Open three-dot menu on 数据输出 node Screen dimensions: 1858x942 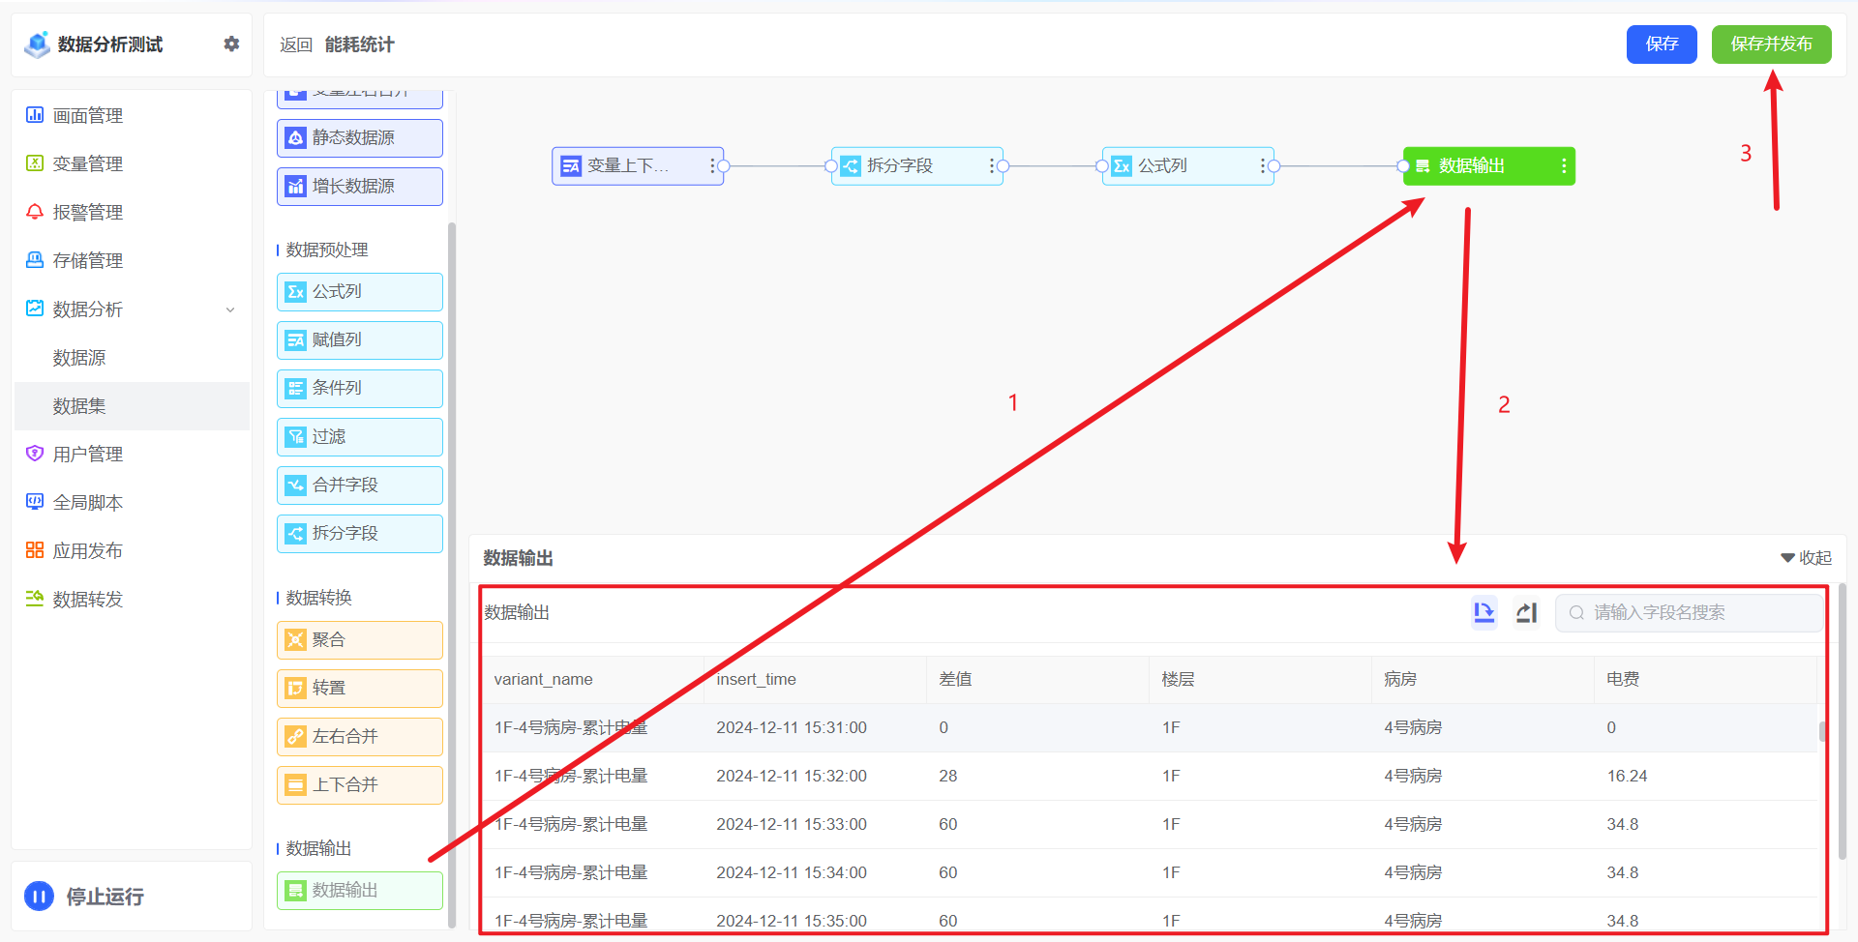point(1564,166)
